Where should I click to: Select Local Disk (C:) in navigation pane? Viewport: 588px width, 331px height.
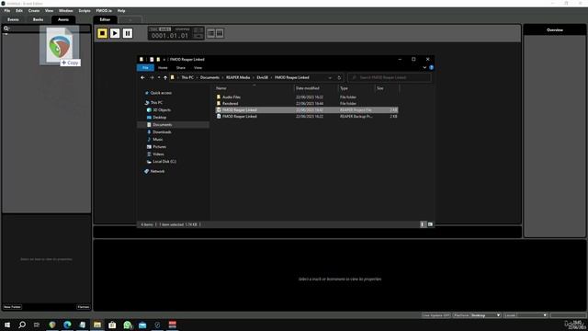164,162
